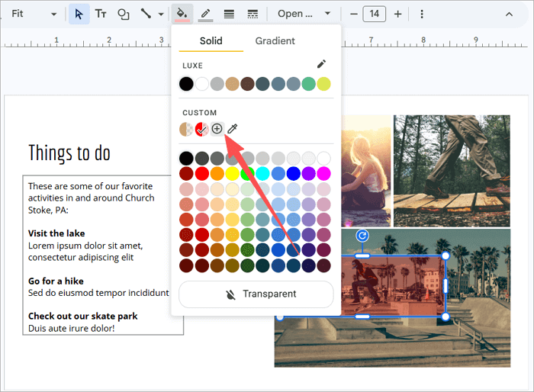Select yellow-lime Luxe theme swatch
The height and width of the screenshot is (392, 534).
tap(324, 84)
